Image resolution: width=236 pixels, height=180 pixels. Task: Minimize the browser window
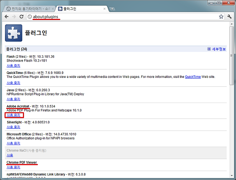[212, 3]
